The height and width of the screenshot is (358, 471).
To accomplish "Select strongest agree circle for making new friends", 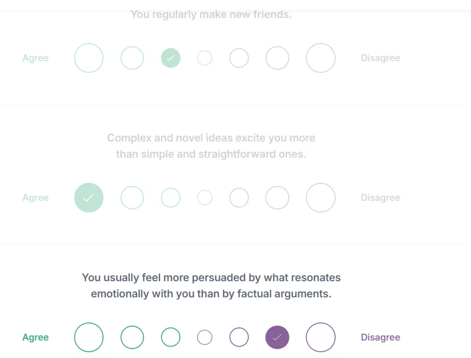I will coord(89,58).
